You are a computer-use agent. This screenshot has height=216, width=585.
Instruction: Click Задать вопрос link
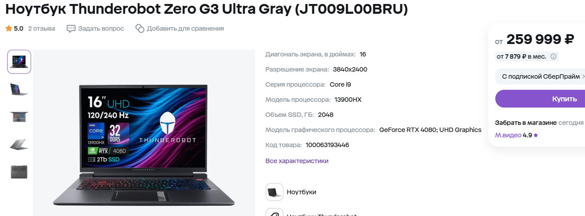[x=101, y=28]
